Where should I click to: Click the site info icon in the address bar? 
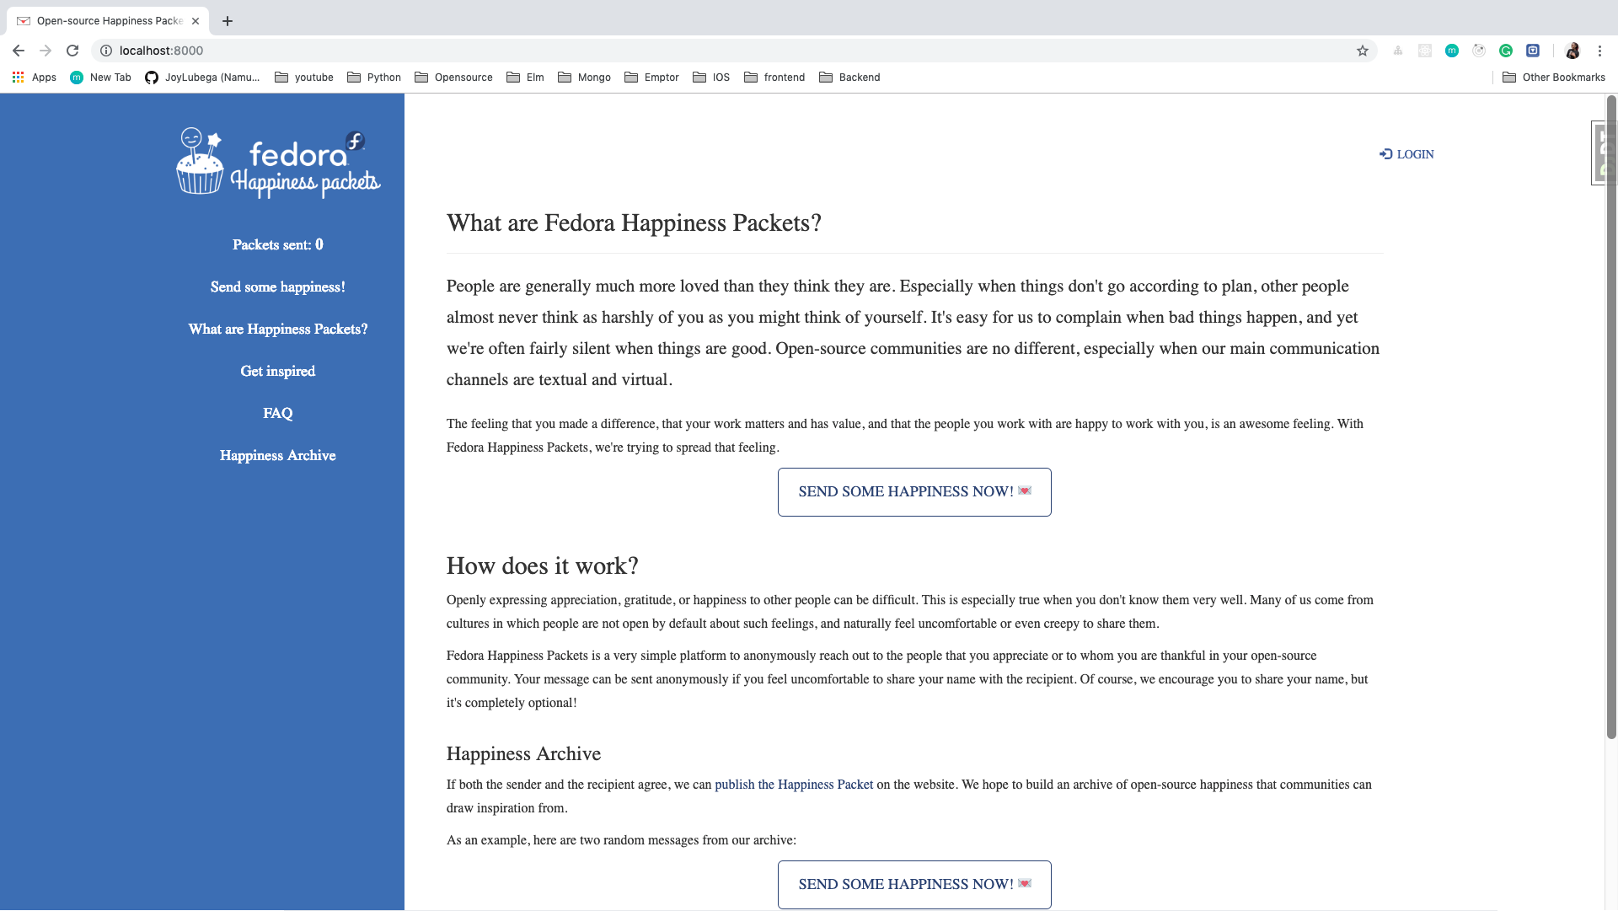click(x=106, y=51)
